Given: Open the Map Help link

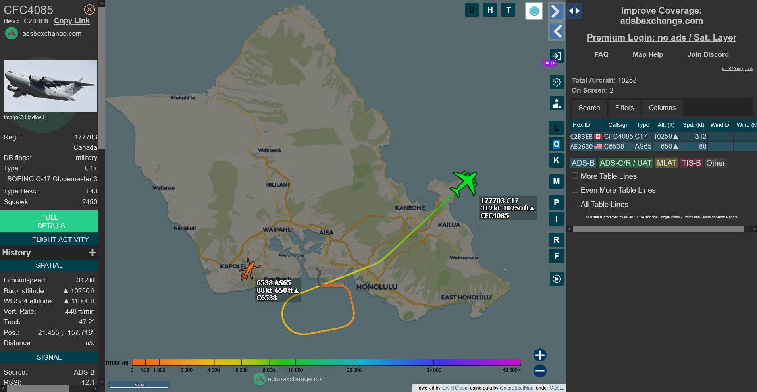Looking at the screenshot, I should [x=648, y=54].
